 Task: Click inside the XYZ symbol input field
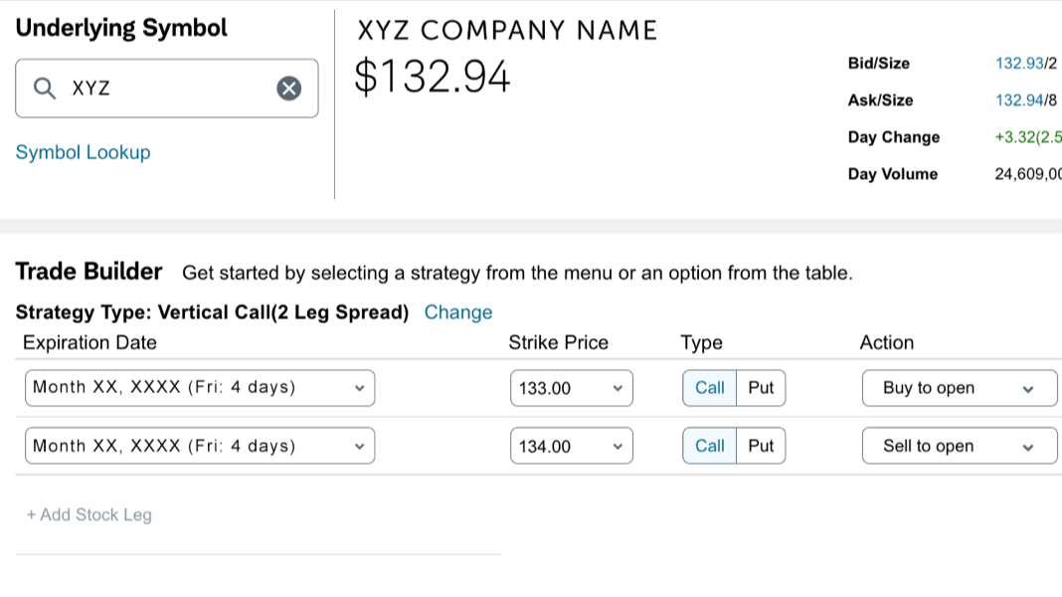coord(159,88)
